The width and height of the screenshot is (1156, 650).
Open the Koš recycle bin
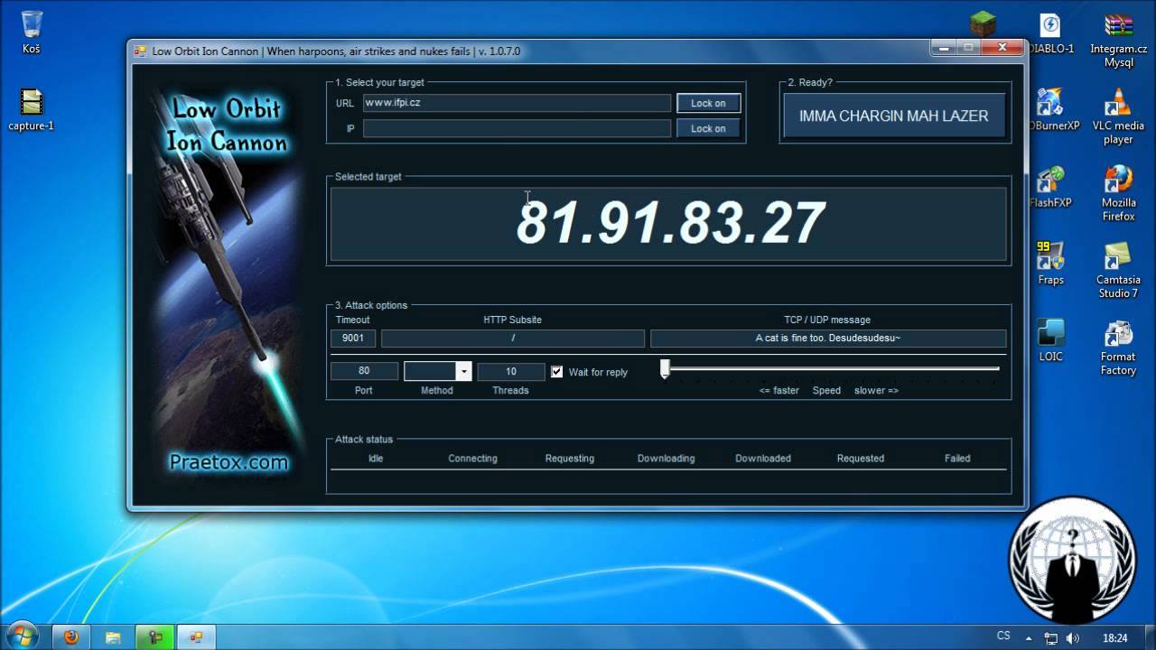coord(32,32)
